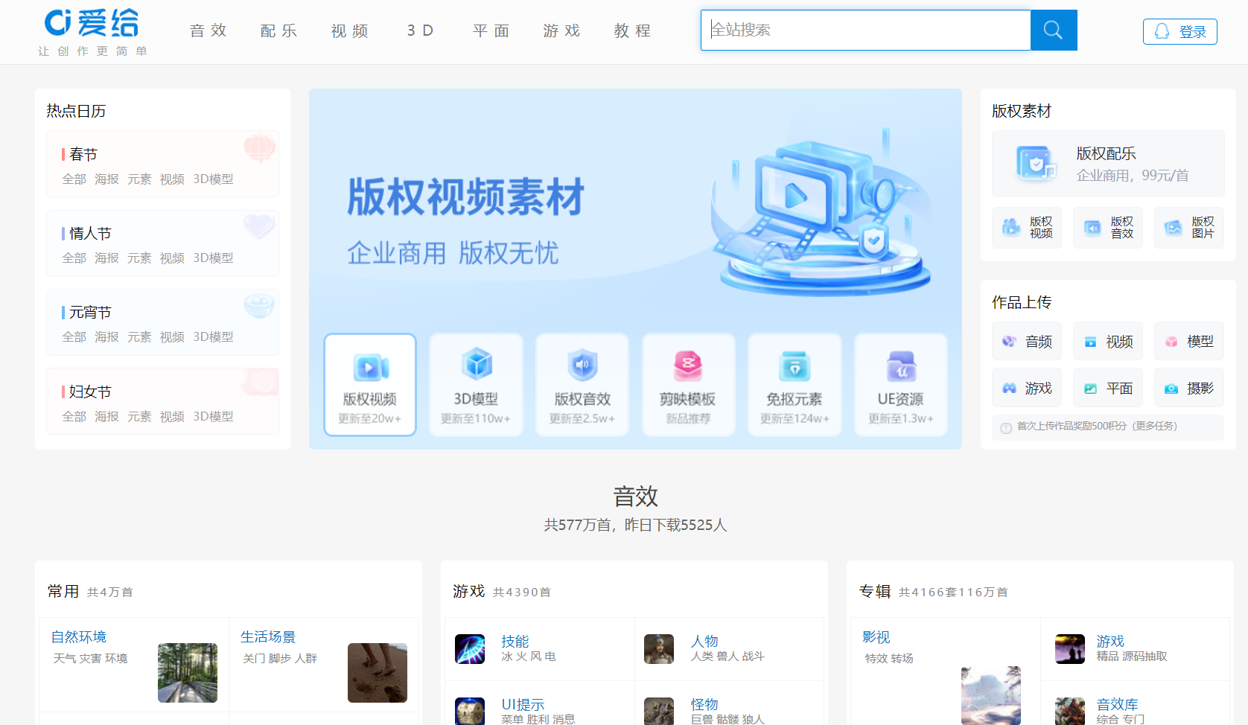Click the 音效 section heading
This screenshot has width=1248, height=725.
pos(635,496)
